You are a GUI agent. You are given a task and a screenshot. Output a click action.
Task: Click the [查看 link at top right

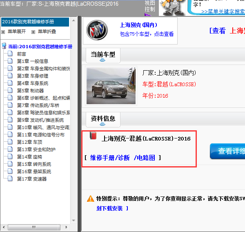pyautogui.click(x=218, y=31)
